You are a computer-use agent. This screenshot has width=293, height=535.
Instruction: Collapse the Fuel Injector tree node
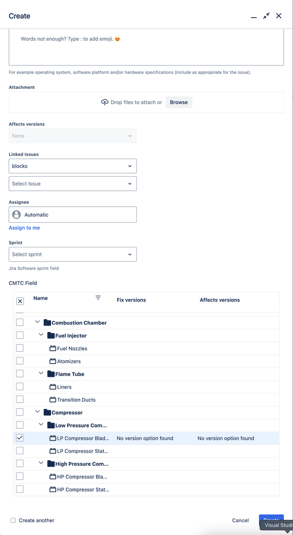point(41,335)
